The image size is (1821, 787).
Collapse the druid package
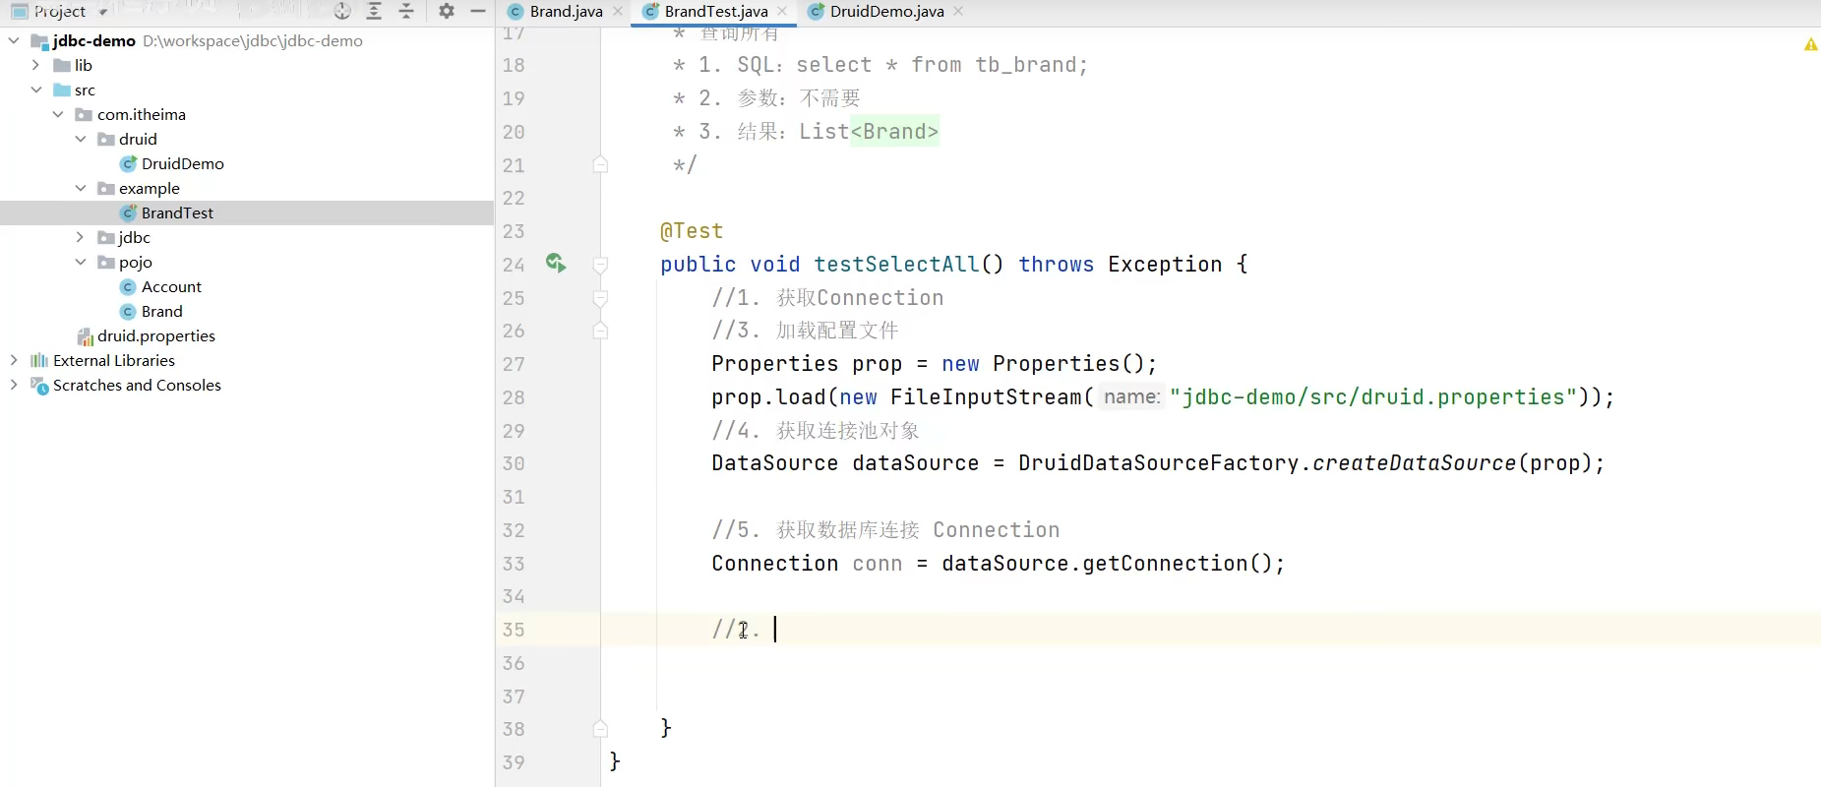tap(81, 139)
